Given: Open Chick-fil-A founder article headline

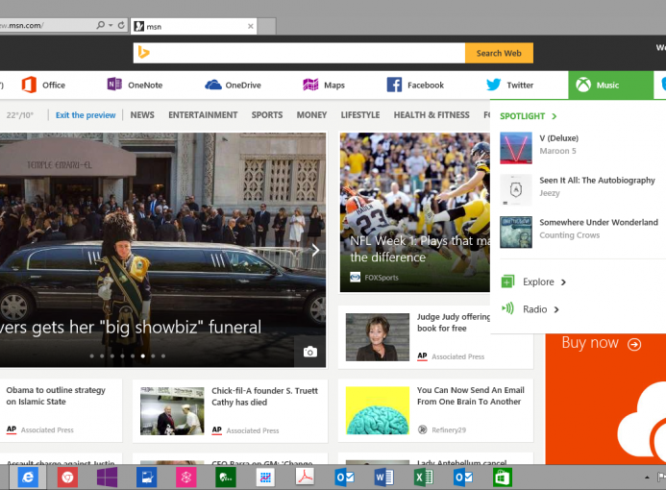Looking at the screenshot, I should [x=264, y=396].
